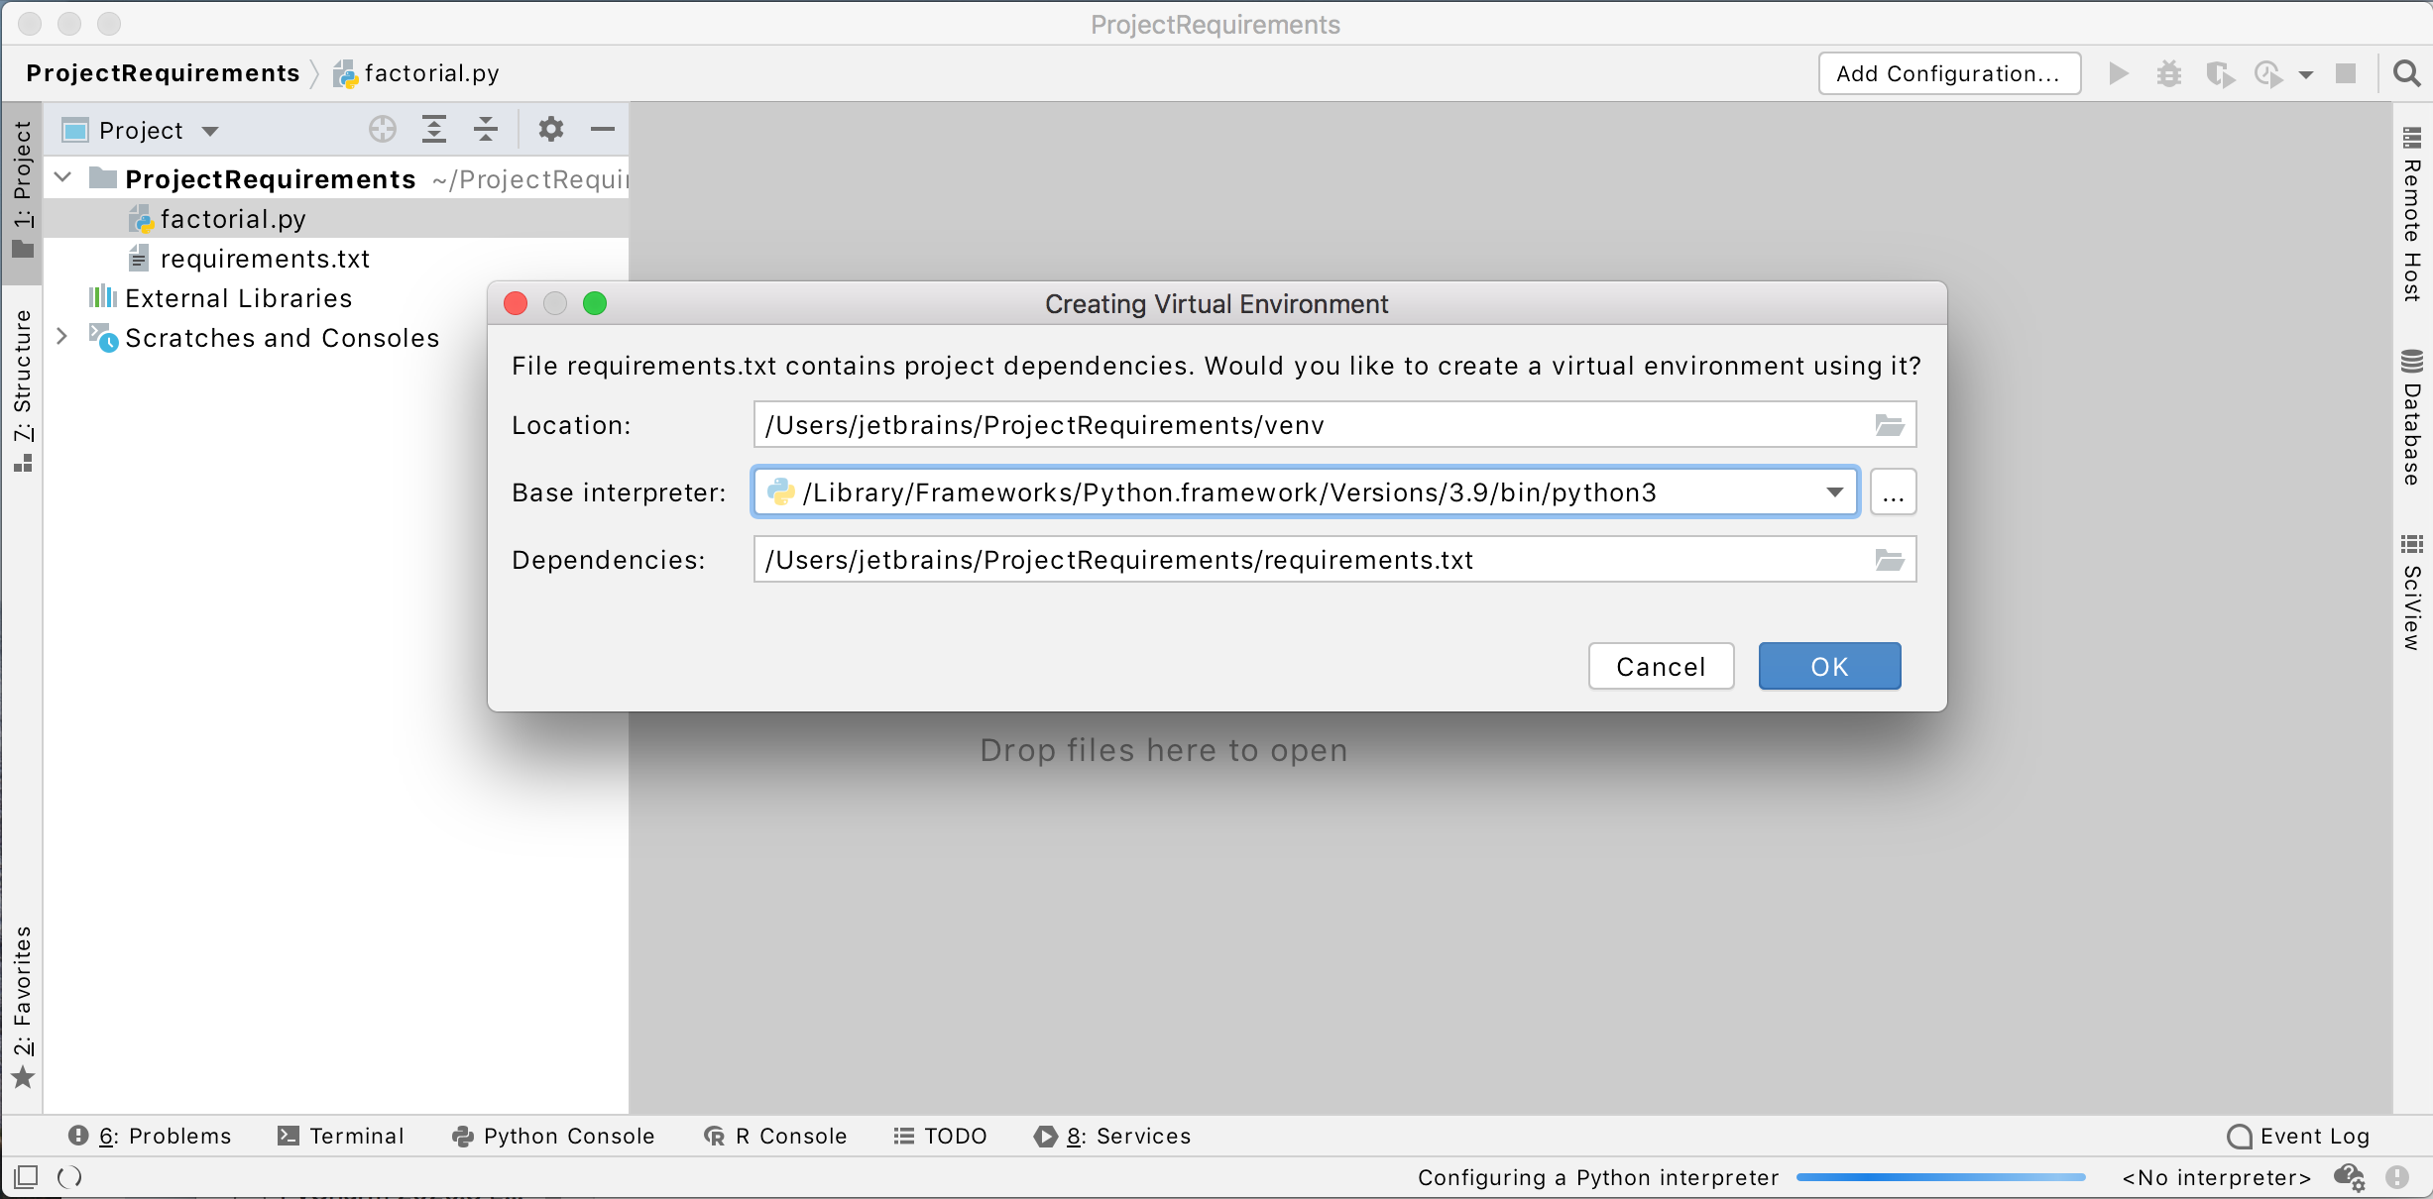Viewport: 2433px width, 1199px height.
Task: Open the Base interpreter dropdown
Action: tap(1835, 493)
